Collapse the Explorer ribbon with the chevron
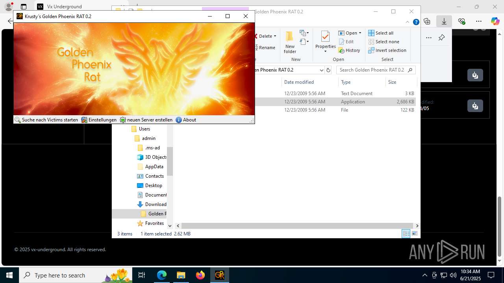The image size is (504, 283). coord(408,22)
